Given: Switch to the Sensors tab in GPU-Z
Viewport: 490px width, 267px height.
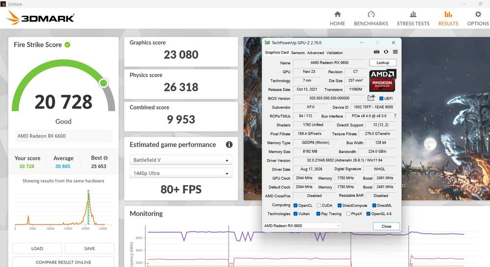Looking at the screenshot, I should pos(298,53).
